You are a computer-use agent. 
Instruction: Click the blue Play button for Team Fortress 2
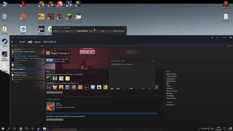[x=50, y=60]
